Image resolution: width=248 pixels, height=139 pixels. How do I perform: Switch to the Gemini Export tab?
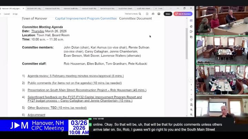click(x=107, y=8)
